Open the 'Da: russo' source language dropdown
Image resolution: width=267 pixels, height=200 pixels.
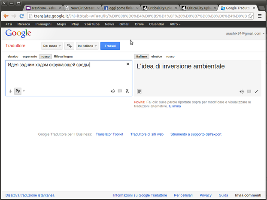(x=52, y=46)
